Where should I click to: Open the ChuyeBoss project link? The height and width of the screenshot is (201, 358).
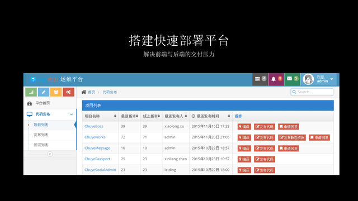pyautogui.click(x=94, y=126)
